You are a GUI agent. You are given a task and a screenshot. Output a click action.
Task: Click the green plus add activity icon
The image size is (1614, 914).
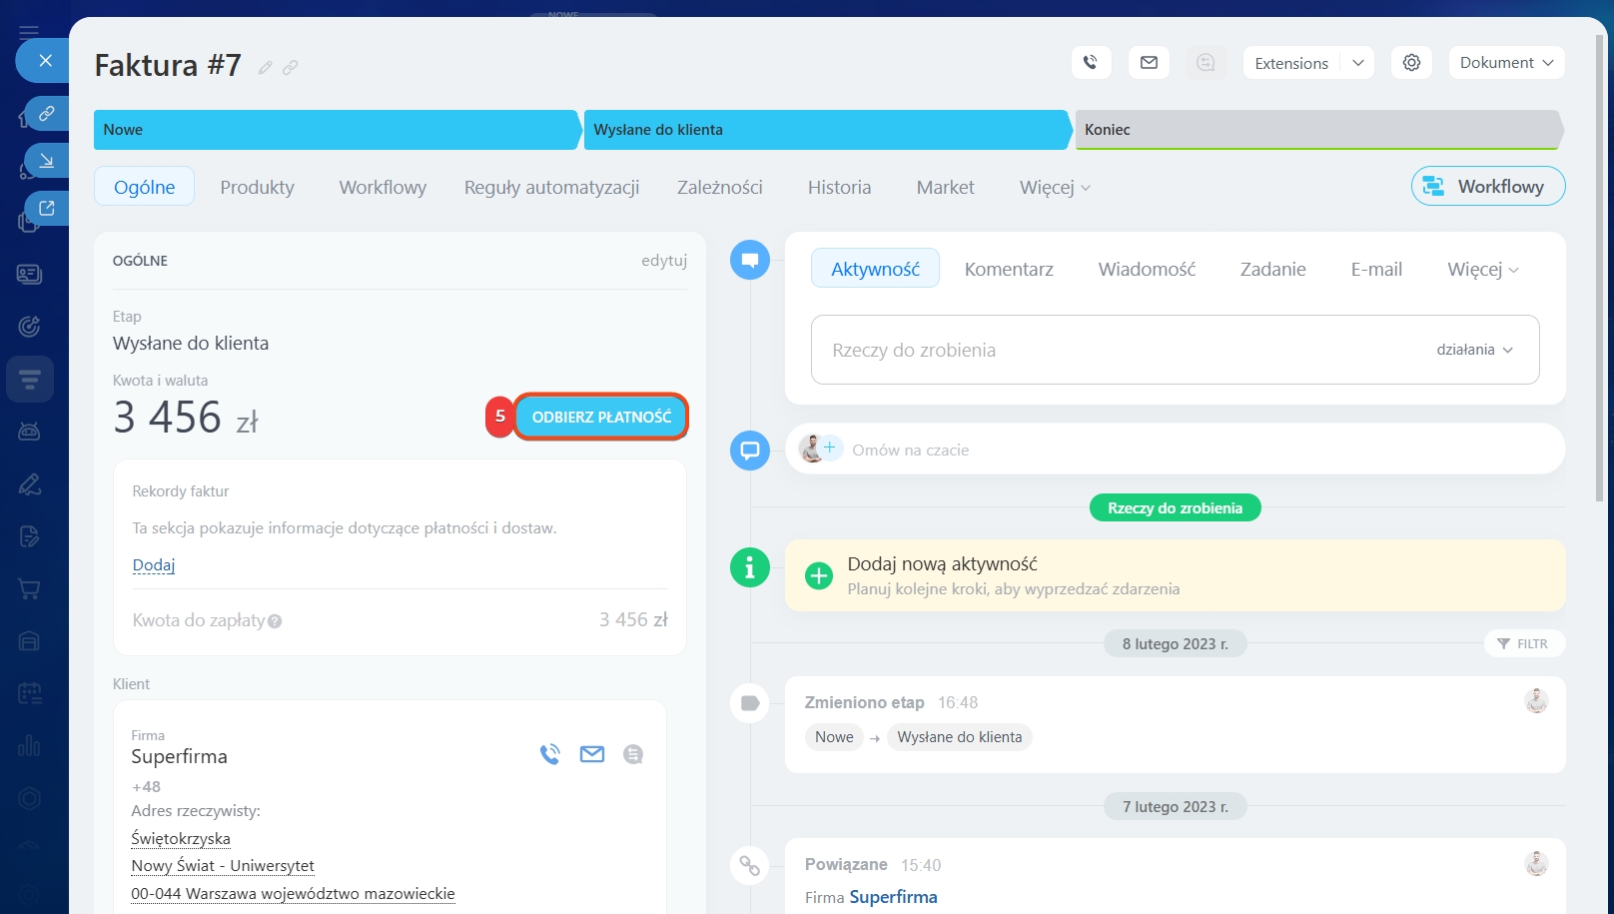click(x=819, y=576)
